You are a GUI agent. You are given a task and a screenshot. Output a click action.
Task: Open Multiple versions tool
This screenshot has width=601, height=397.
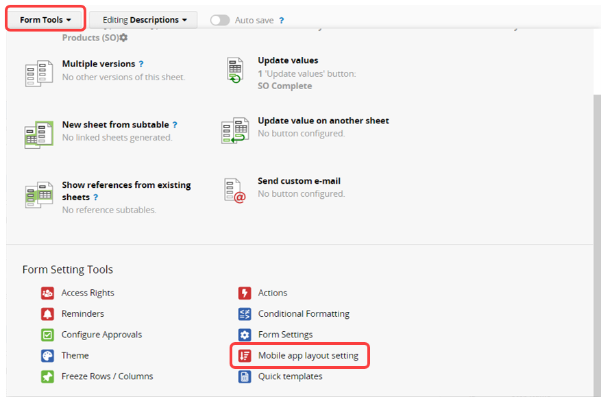click(x=98, y=64)
